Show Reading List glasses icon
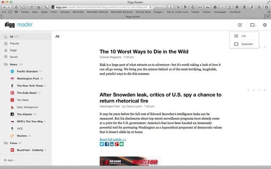Screen dimensions: 271x169 (4, 12)
